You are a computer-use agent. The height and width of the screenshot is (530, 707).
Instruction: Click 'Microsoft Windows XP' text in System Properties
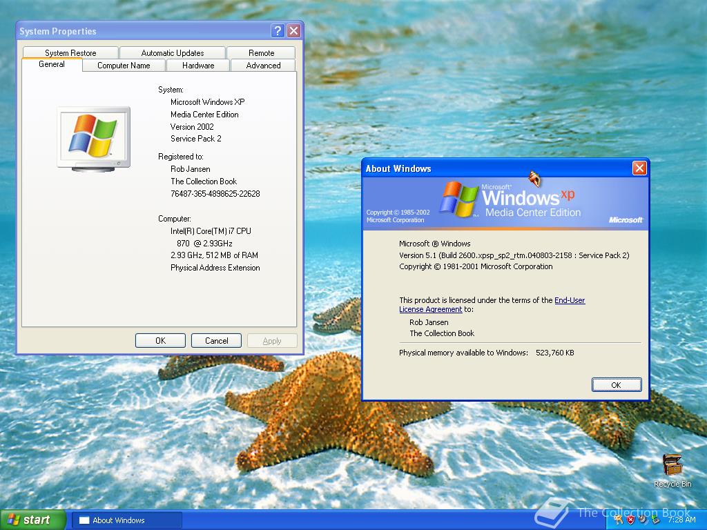tap(207, 102)
